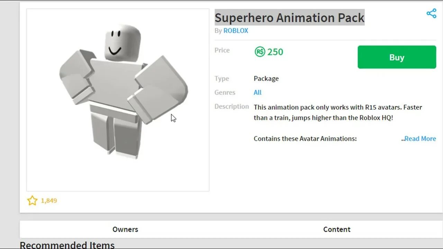Click the Package type value

tap(266, 79)
